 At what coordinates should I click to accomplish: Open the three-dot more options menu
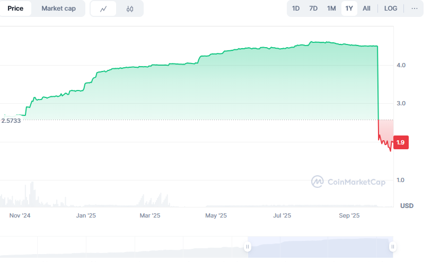click(x=414, y=8)
